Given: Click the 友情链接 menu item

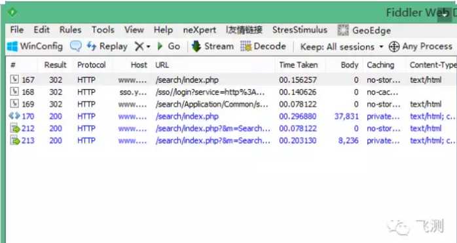Looking at the screenshot, I should click(x=244, y=29).
